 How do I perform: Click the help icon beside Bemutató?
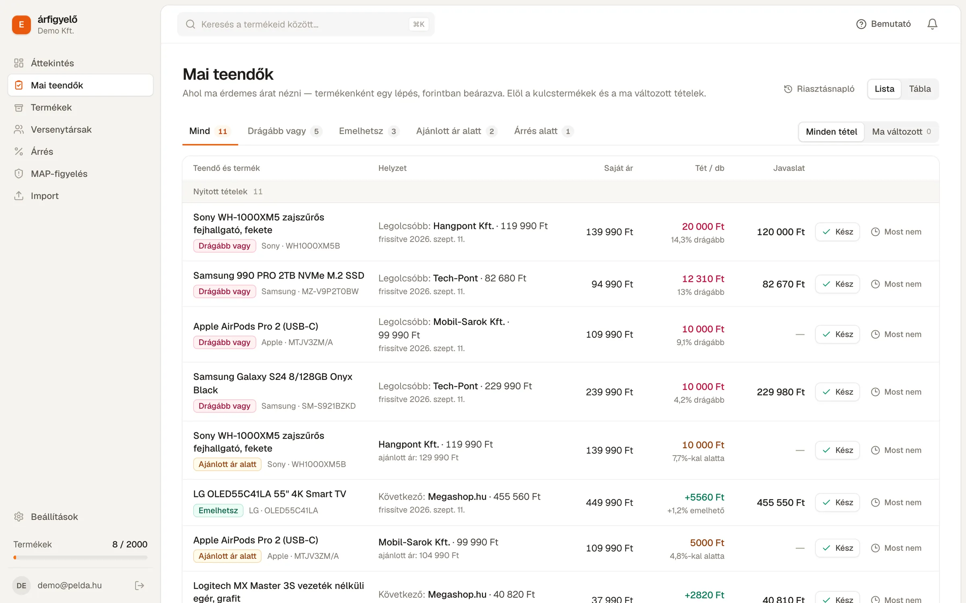click(861, 24)
